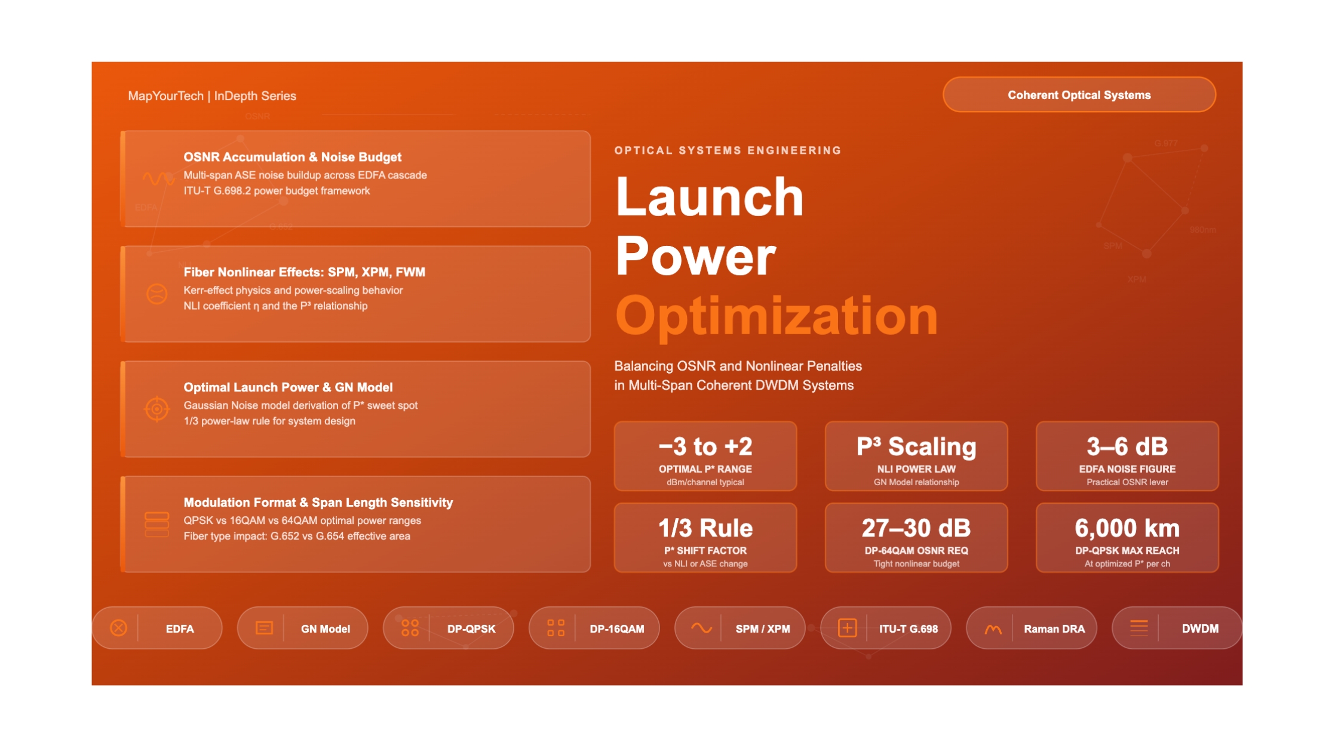Screen dimensions: 1338x752
Task: Click the four-square icon in DP-16QAM pill
Action: coord(556,628)
